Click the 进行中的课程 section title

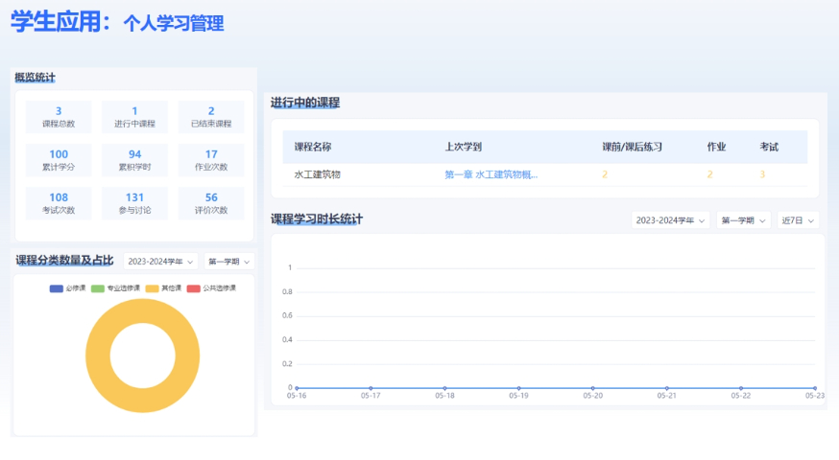(x=305, y=103)
